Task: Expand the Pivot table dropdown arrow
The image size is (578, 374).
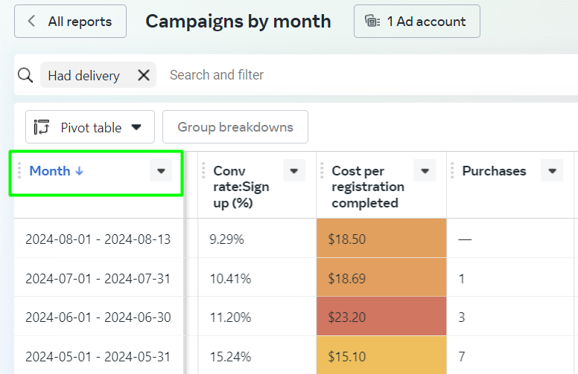Action: (136, 127)
